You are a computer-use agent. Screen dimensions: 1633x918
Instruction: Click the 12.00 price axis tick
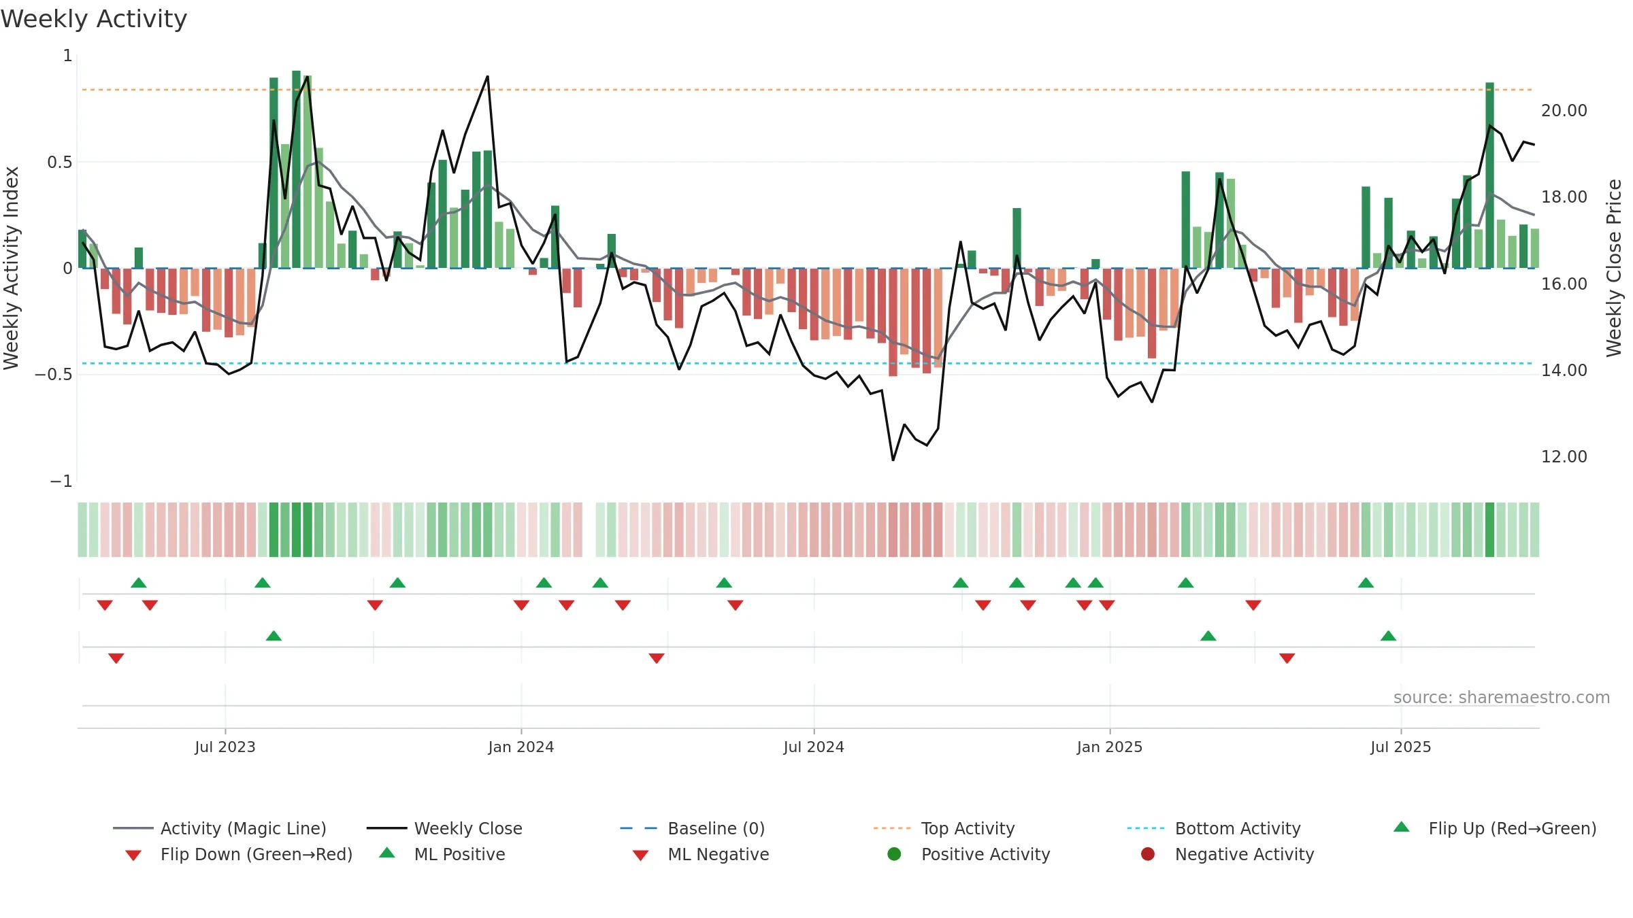click(1564, 457)
